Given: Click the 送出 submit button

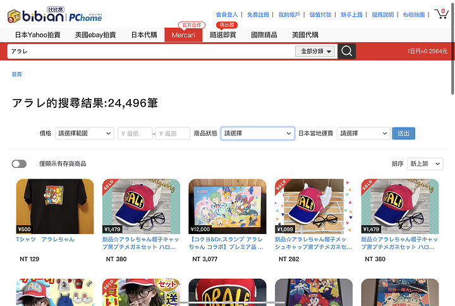Looking at the screenshot, I should (x=403, y=133).
